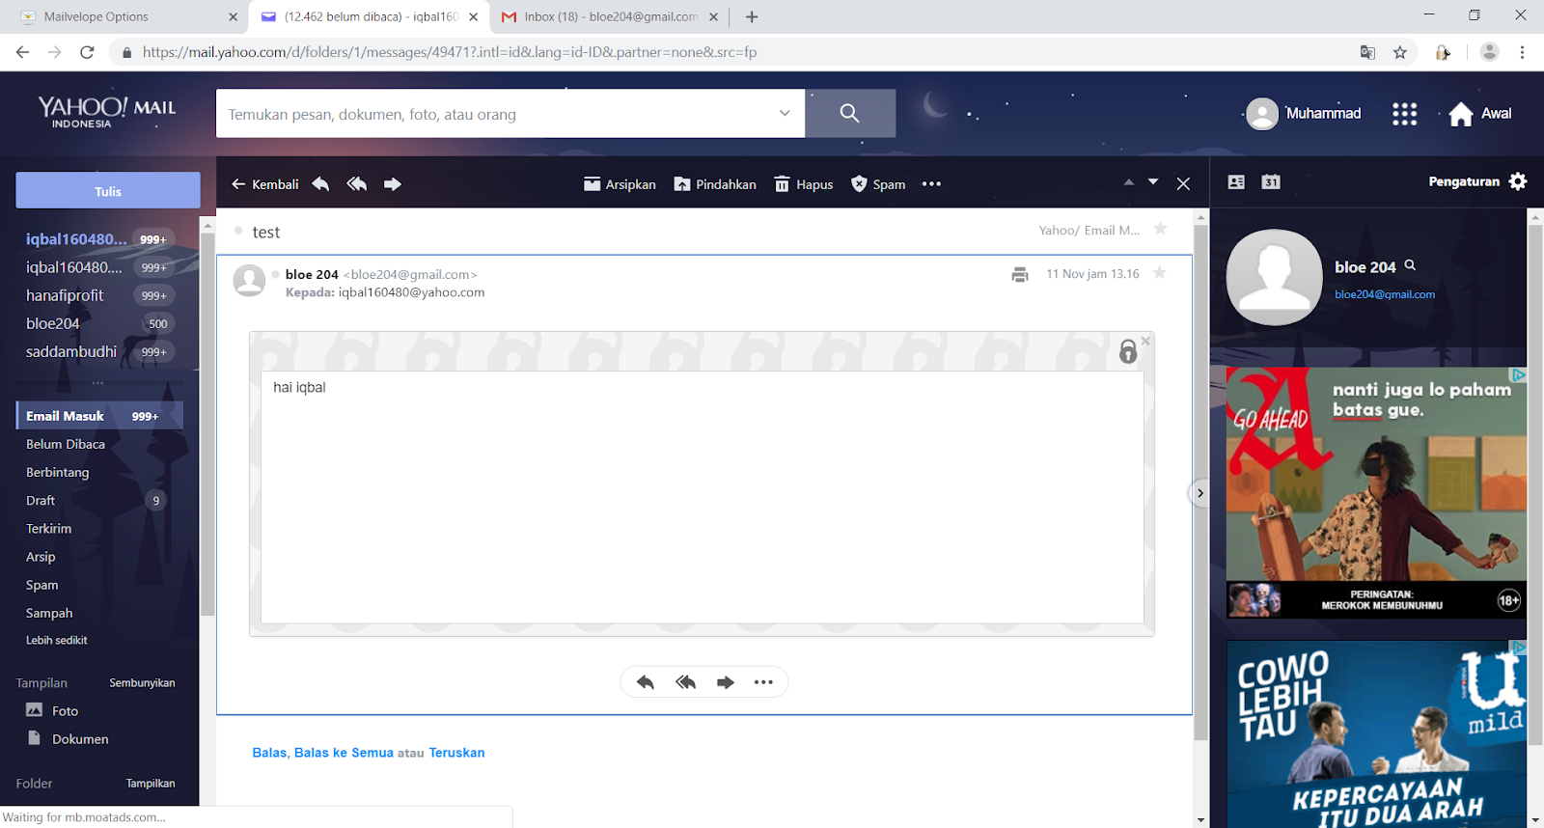The height and width of the screenshot is (828, 1544).
Task: Click the translate page icon
Action: point(1367,52)
